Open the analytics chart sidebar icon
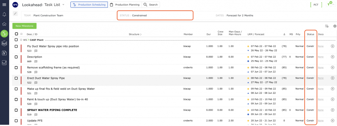This screenshot has width=337, height=126. pos(4,63)
